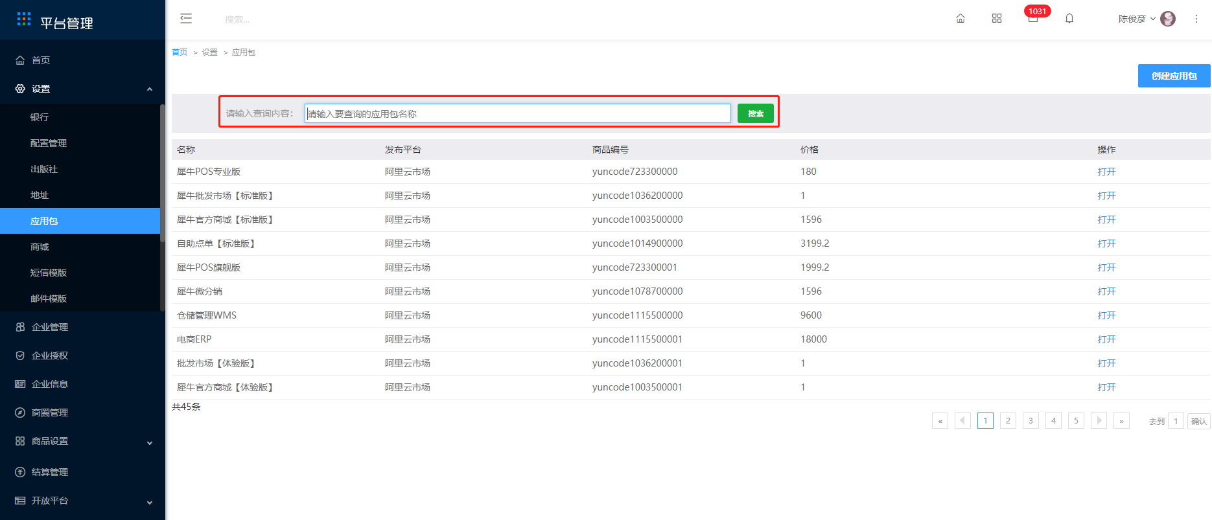Click the house icon beside 首页 in sidebar

click(x=20, y=60)
